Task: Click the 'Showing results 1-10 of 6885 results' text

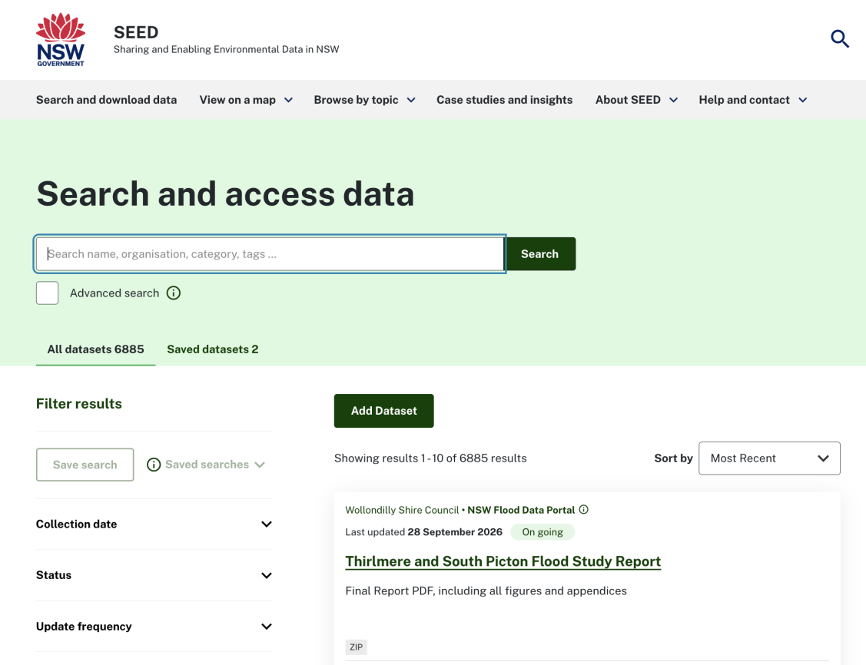Action: (430, 458)
